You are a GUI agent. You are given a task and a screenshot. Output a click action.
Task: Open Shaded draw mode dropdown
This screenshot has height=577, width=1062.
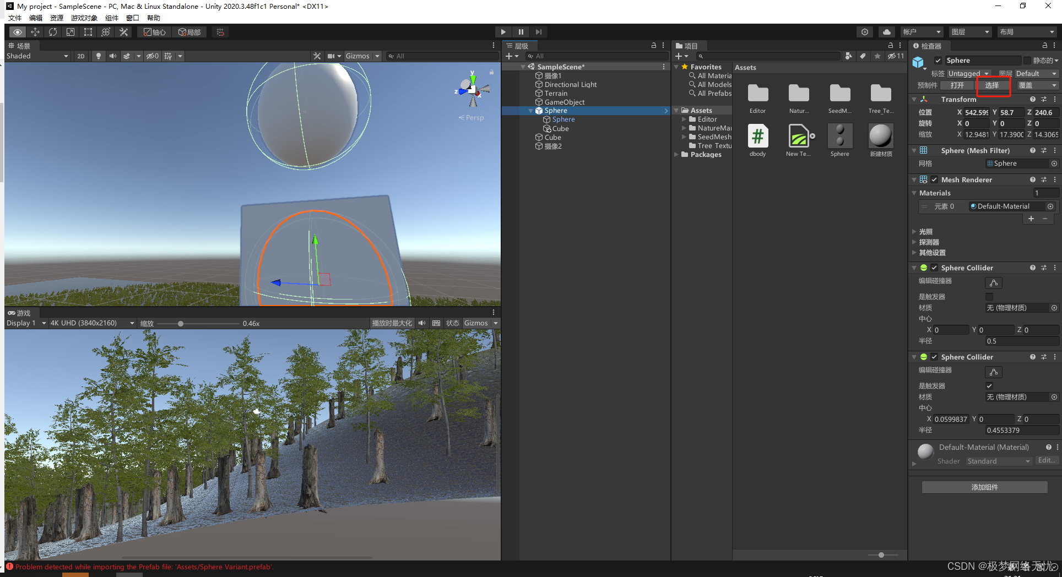point(37,56)
